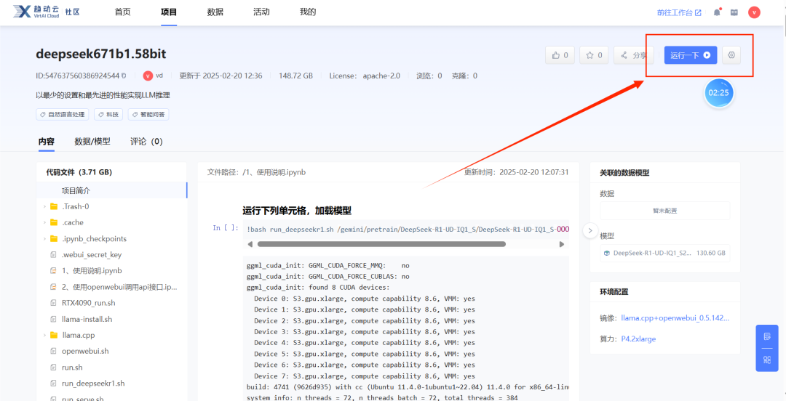Viewport: 786px width, 401px height.
Task: Click left arrow of code cell scrollbar
Action: click(x=250, y=244)
